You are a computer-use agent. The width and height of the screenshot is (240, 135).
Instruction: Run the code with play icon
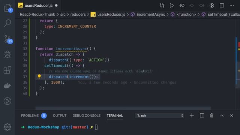point(172,6)
